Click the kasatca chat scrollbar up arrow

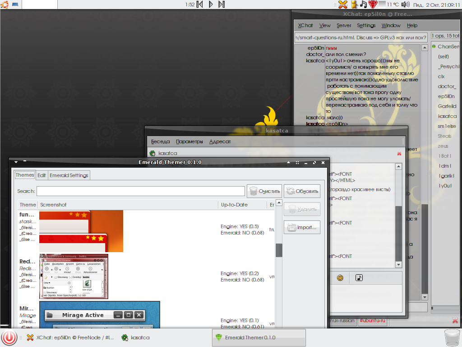click(399, 166)
